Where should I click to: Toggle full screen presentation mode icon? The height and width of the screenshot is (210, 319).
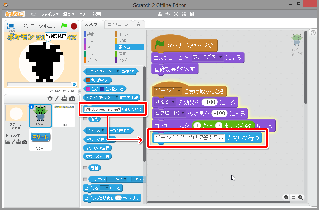(x=12, y=26)
